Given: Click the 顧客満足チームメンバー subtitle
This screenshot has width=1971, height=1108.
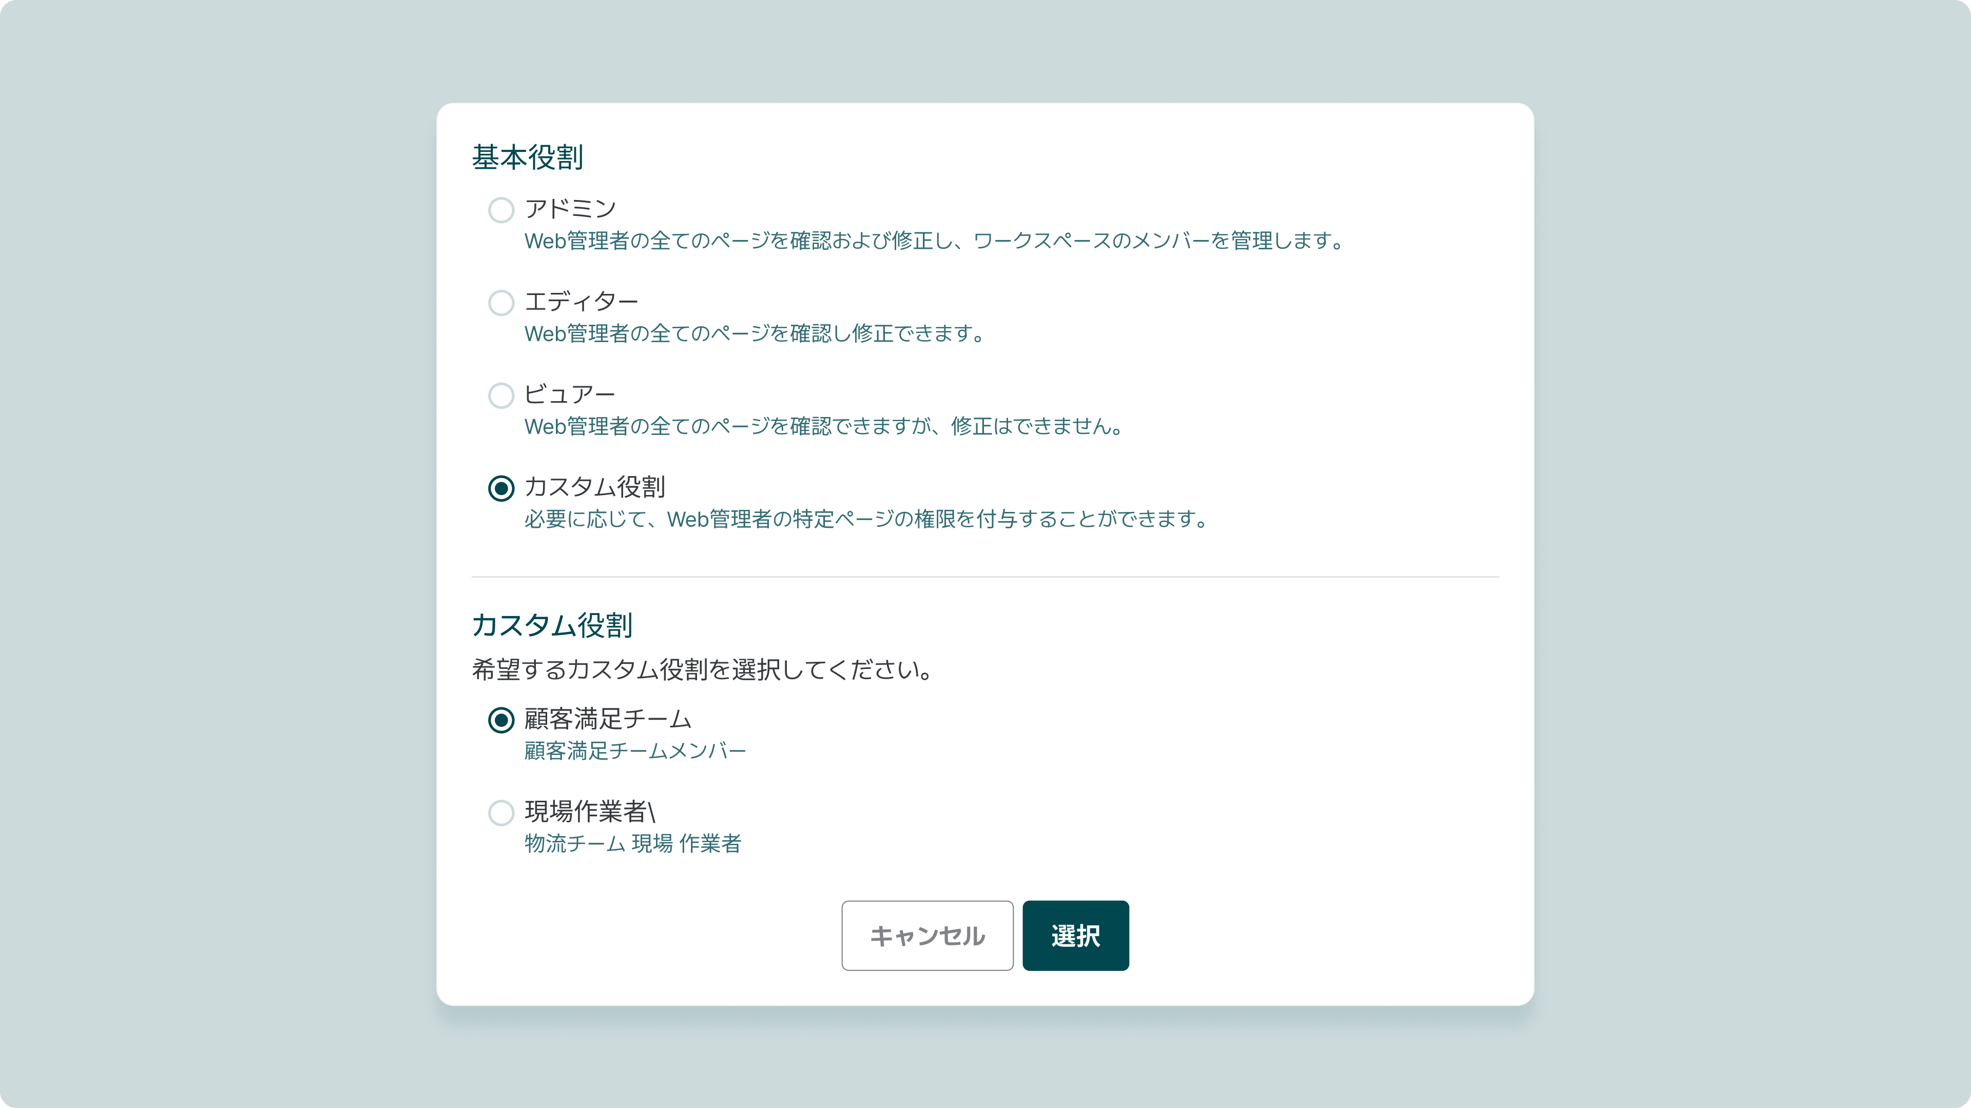Looking at the screenshot, I should tap(635, 751).
